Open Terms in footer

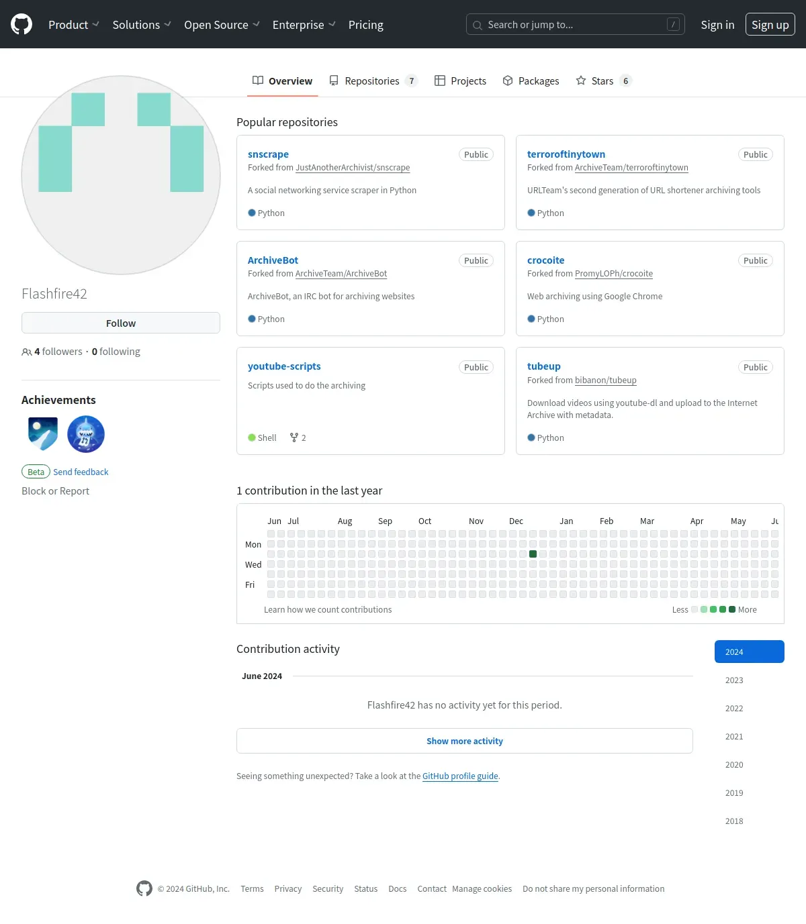[252, 888]
